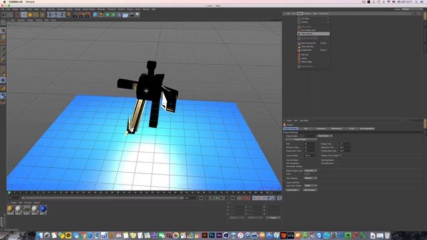
Task: Switch to the Dynamics tab
Action: 322,129
